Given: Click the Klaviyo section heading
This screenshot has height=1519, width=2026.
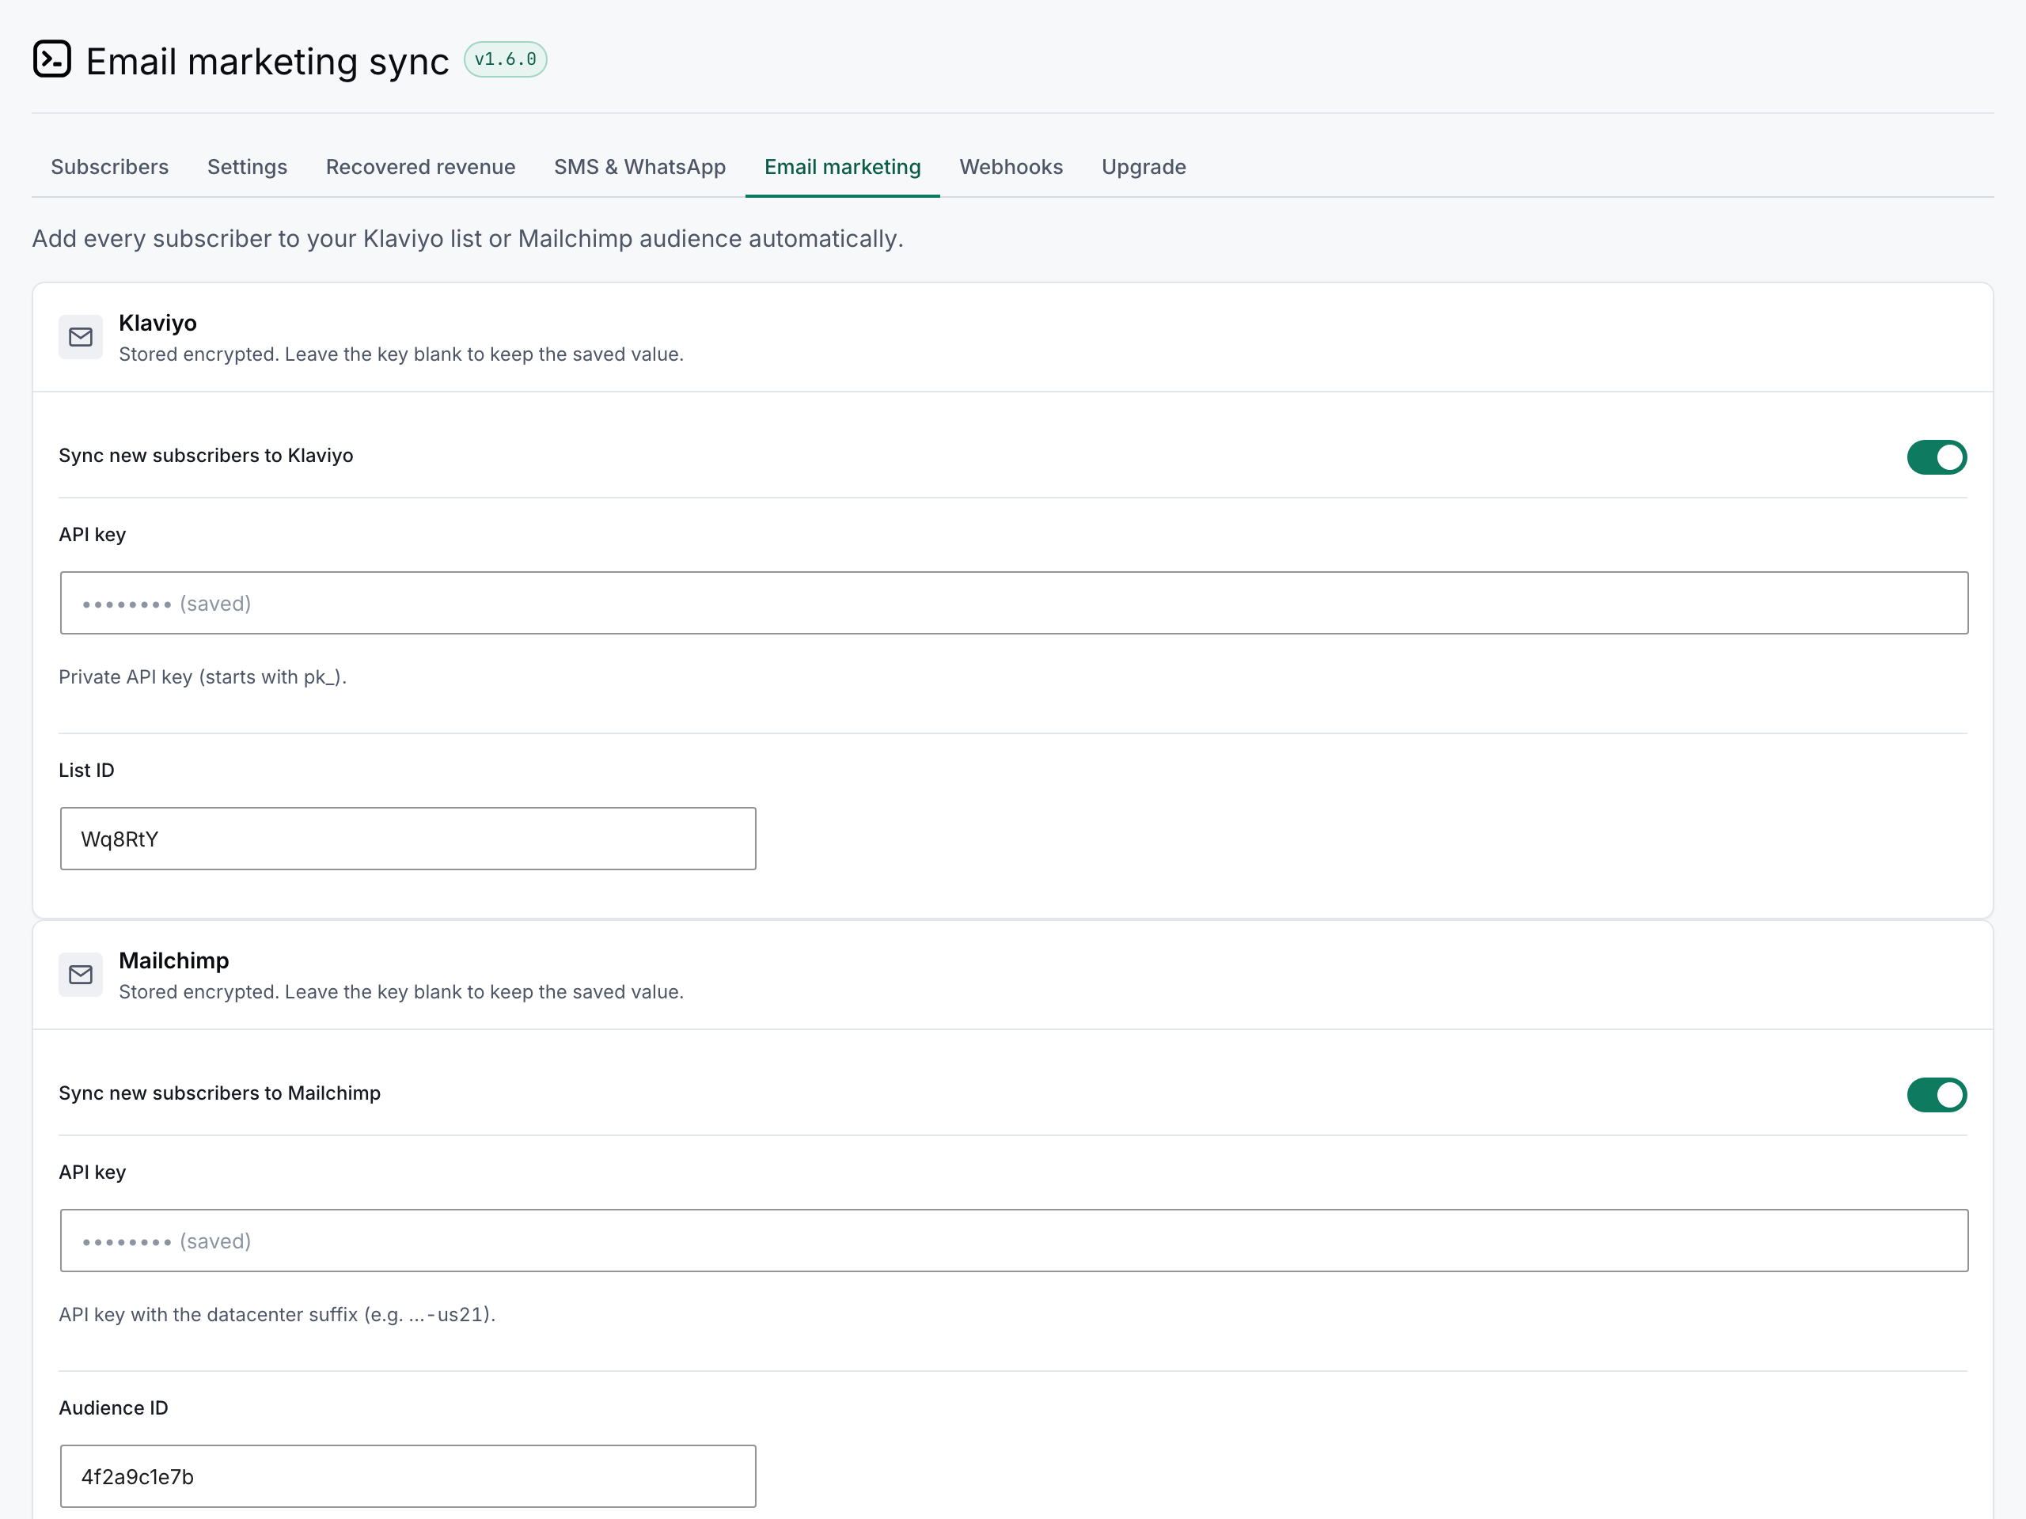Looking at the screenshot, I should (x=157, y=324).
